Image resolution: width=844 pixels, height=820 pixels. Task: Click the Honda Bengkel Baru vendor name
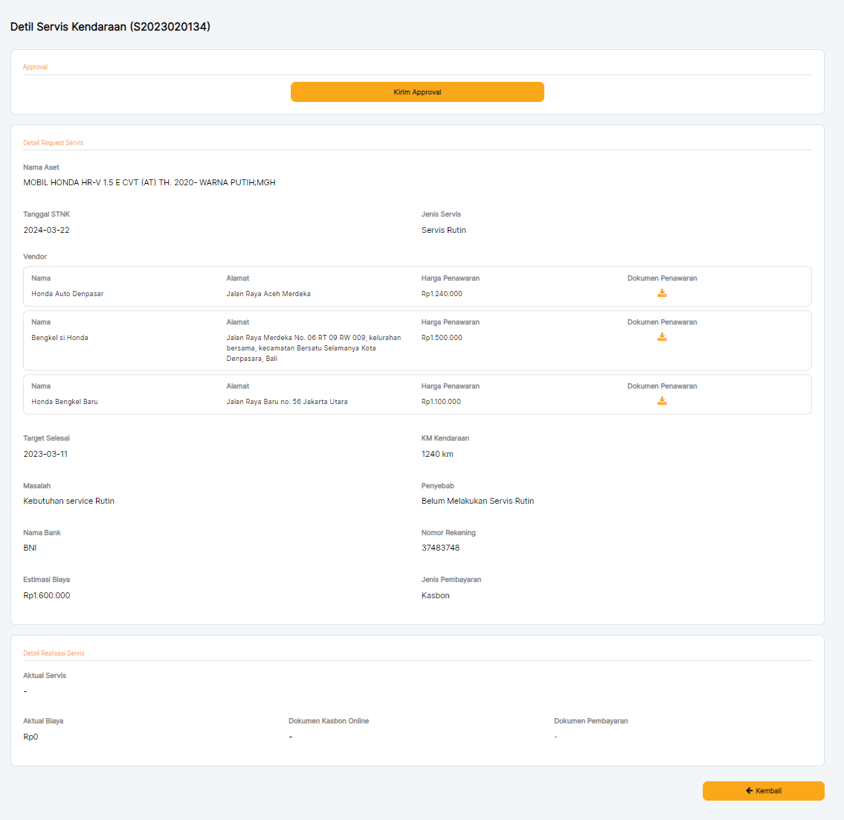tap(65, 402)
